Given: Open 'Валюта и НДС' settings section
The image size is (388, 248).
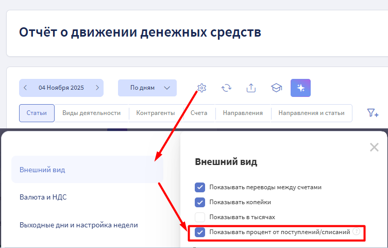Looking at the screenshot, I should tap(43, 197).
